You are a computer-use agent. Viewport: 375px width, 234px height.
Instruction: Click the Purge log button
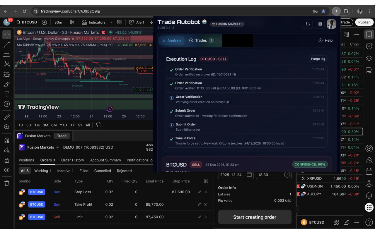point(318,59)
